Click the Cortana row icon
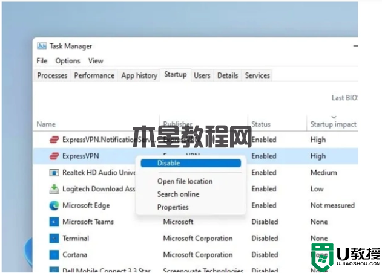Viewport: 382px width, 273px height. [x=54, y=255]
